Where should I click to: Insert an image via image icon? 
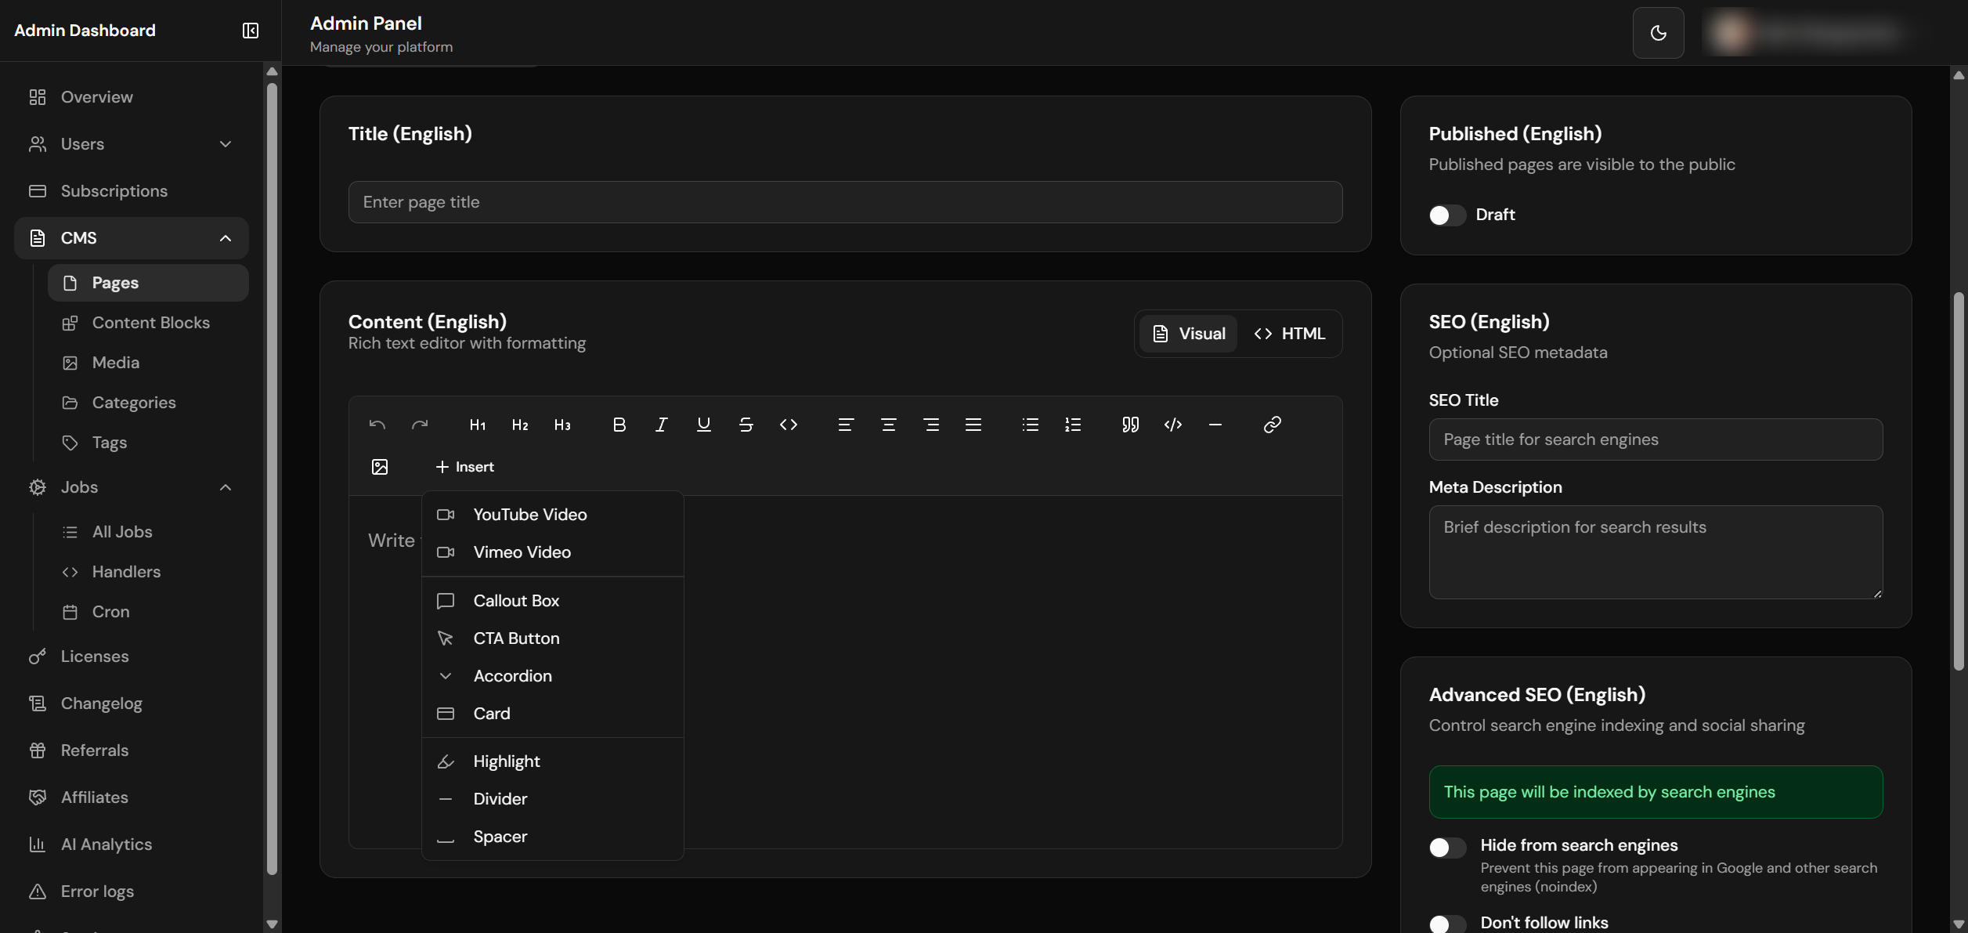(380, 467)
